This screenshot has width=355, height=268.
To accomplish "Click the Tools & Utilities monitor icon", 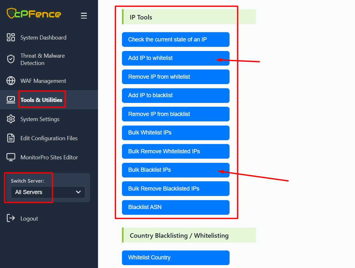I will (11, 100).
